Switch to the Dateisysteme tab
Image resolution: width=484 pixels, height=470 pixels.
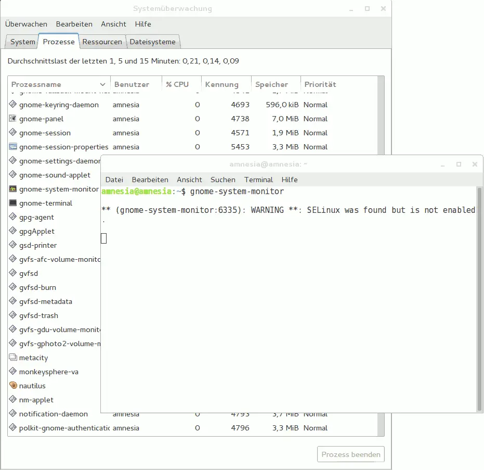(x=153, y=42)
